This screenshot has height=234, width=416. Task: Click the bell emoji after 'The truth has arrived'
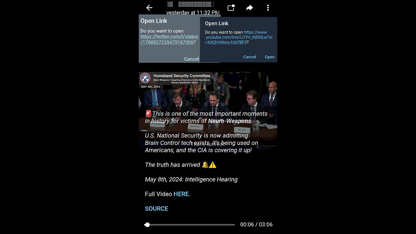pos(205,165)
